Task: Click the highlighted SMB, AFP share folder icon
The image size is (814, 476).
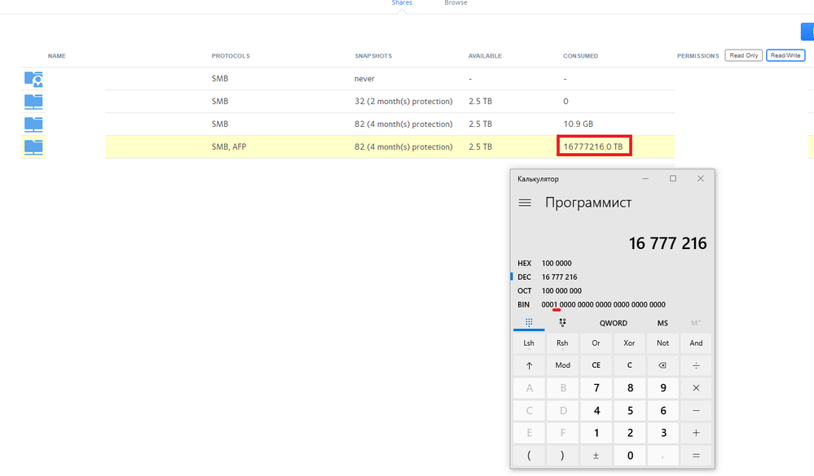Action: (x=33, y=147)
